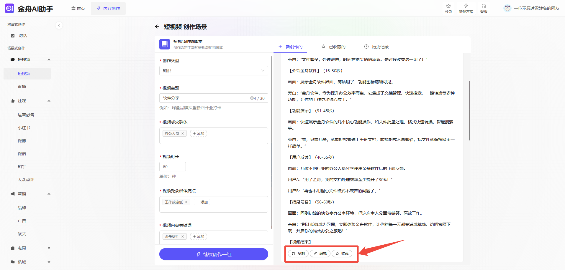
Task: Click the 视频时长 field showing 60
Action: tap(173, 167)
